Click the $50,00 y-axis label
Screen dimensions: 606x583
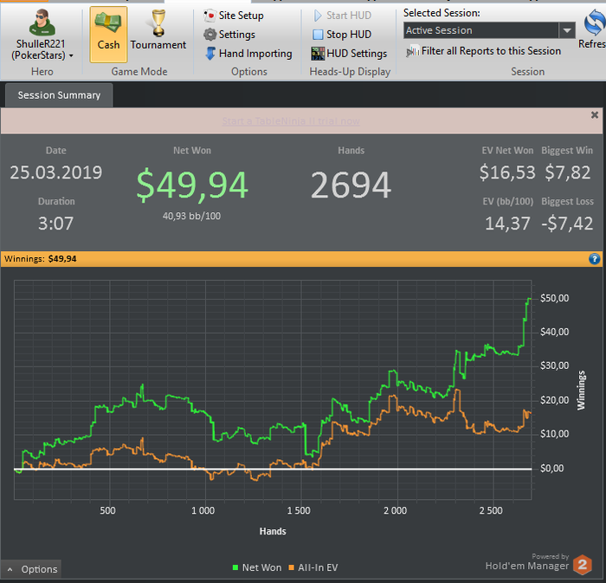[x=555, y=298]
